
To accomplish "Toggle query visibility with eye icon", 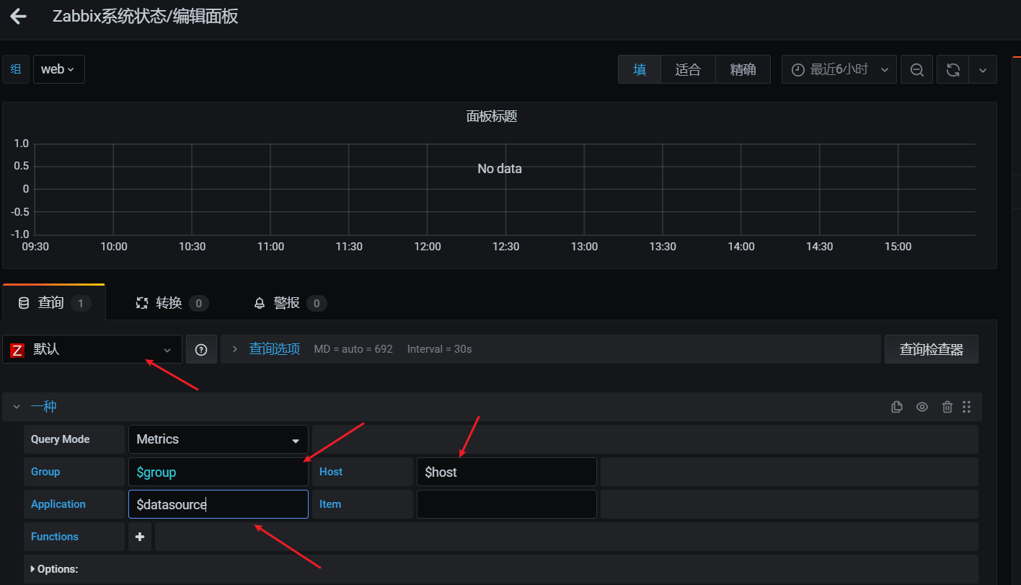I will [x=921, y=407].
